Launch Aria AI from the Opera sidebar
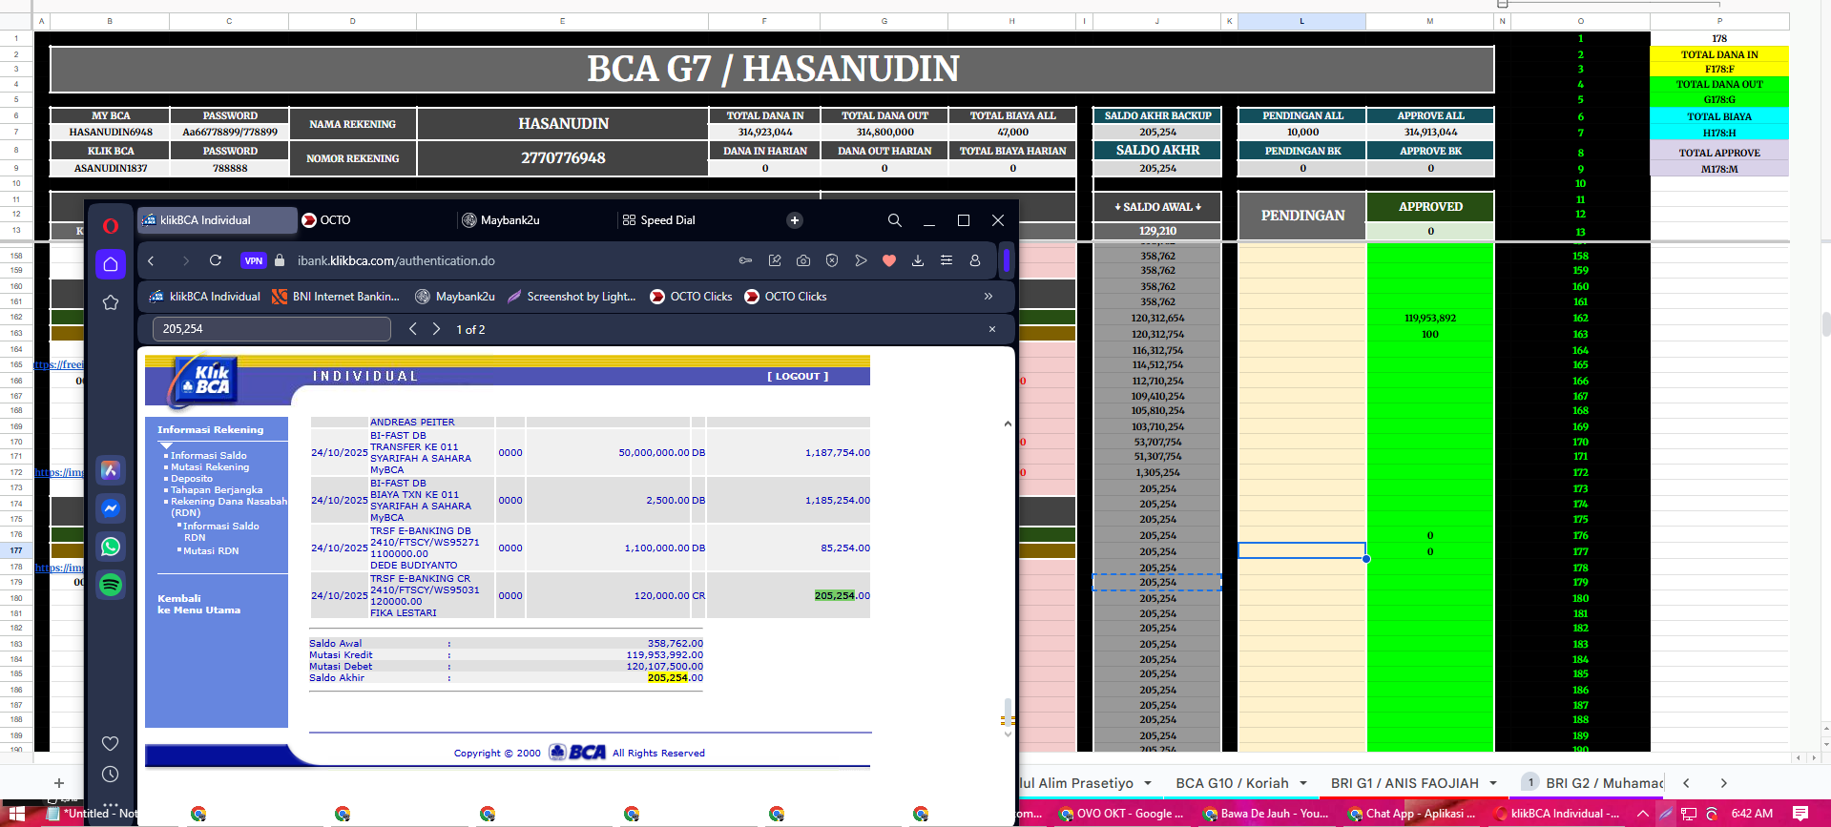This screenshot has width=1831, height=827. tap(111, 470)
